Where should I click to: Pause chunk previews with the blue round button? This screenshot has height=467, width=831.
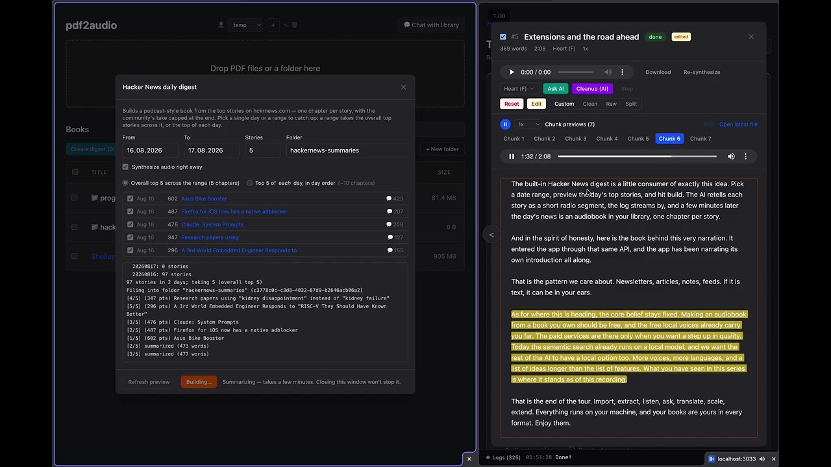point(505,124)
